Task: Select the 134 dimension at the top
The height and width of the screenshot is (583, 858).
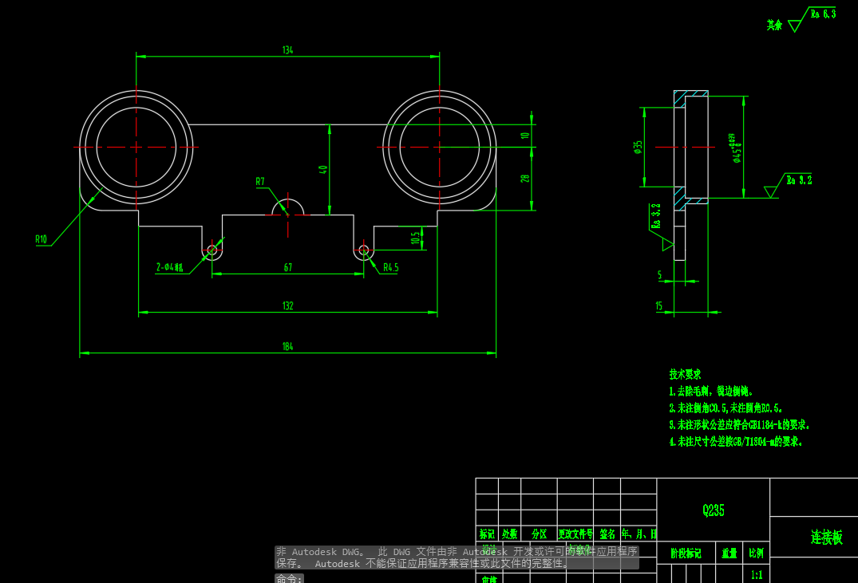Action: pos(287,50)
